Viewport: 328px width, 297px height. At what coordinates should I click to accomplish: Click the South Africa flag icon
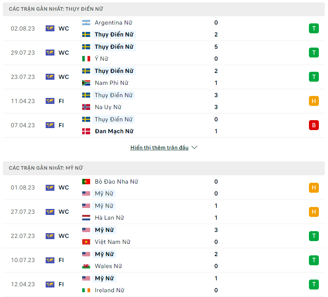point(86,83)
